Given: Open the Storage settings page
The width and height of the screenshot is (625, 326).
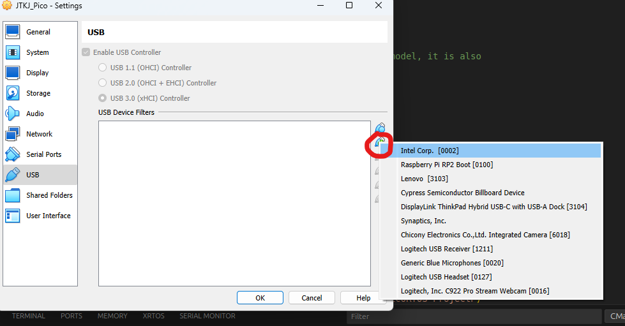Looking at the screenshot, I should click(x=40, y=93).
